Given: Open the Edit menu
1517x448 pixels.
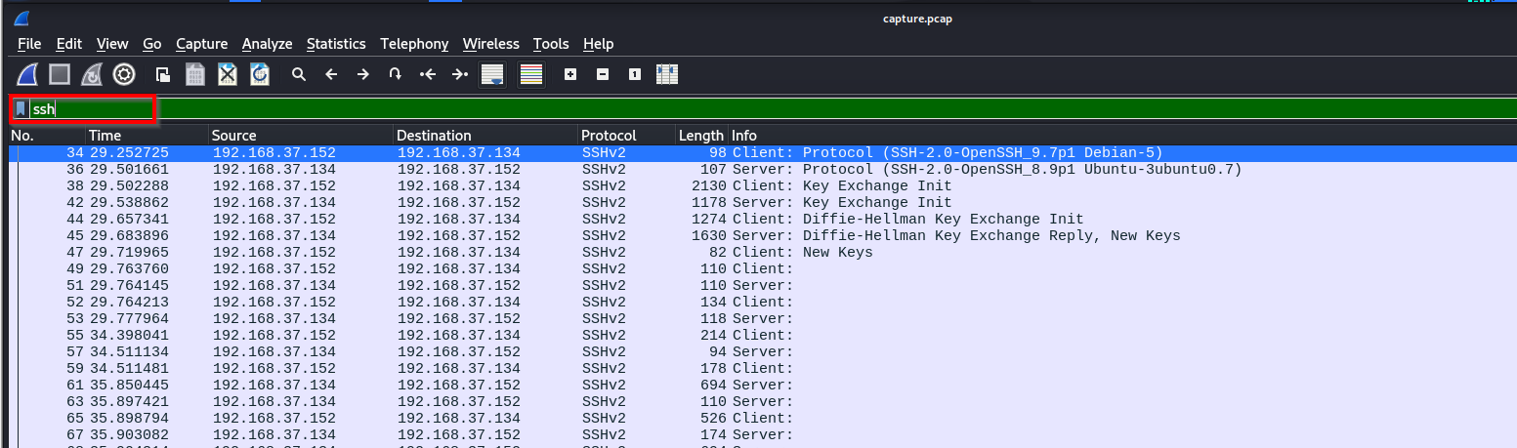Looking at the screenshot, I should coord(69,44).
